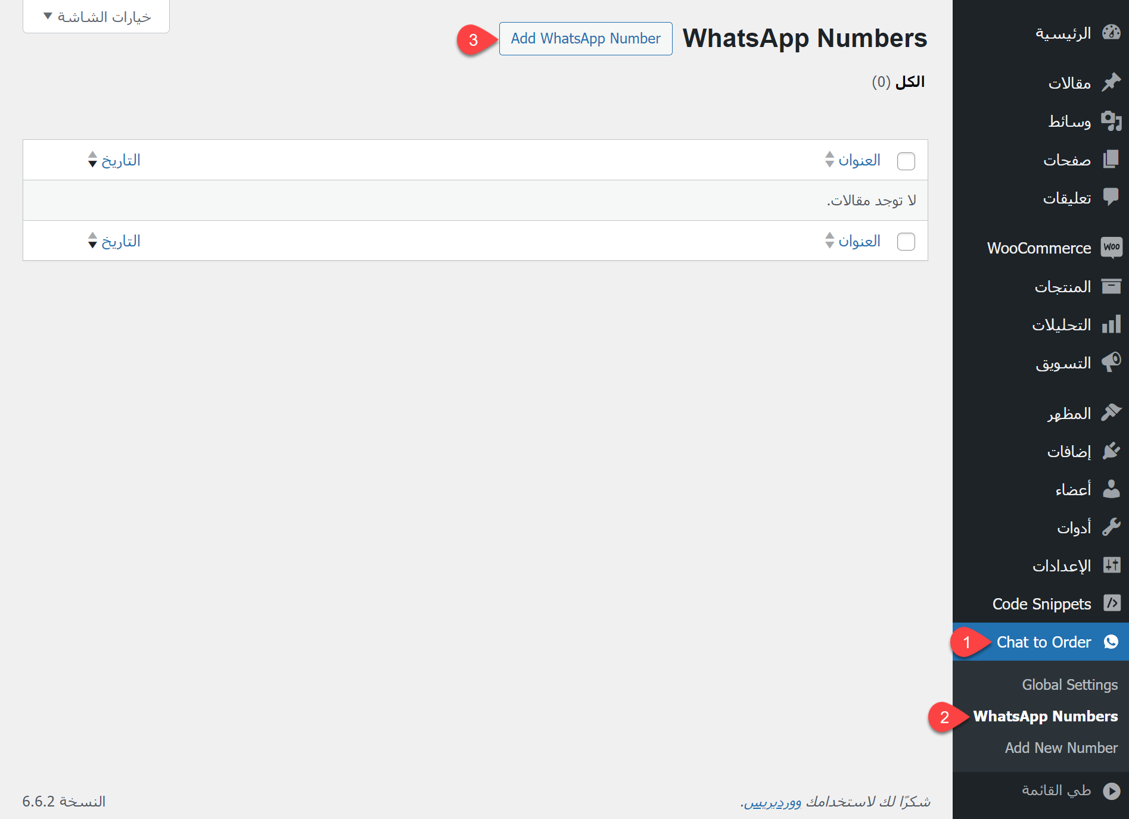1129x819 pixels.
Task: Click the النسخة 6.6.2 version text
Action: tap(64, 802)
